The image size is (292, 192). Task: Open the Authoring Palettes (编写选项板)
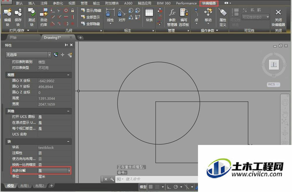tap(184, 18)
